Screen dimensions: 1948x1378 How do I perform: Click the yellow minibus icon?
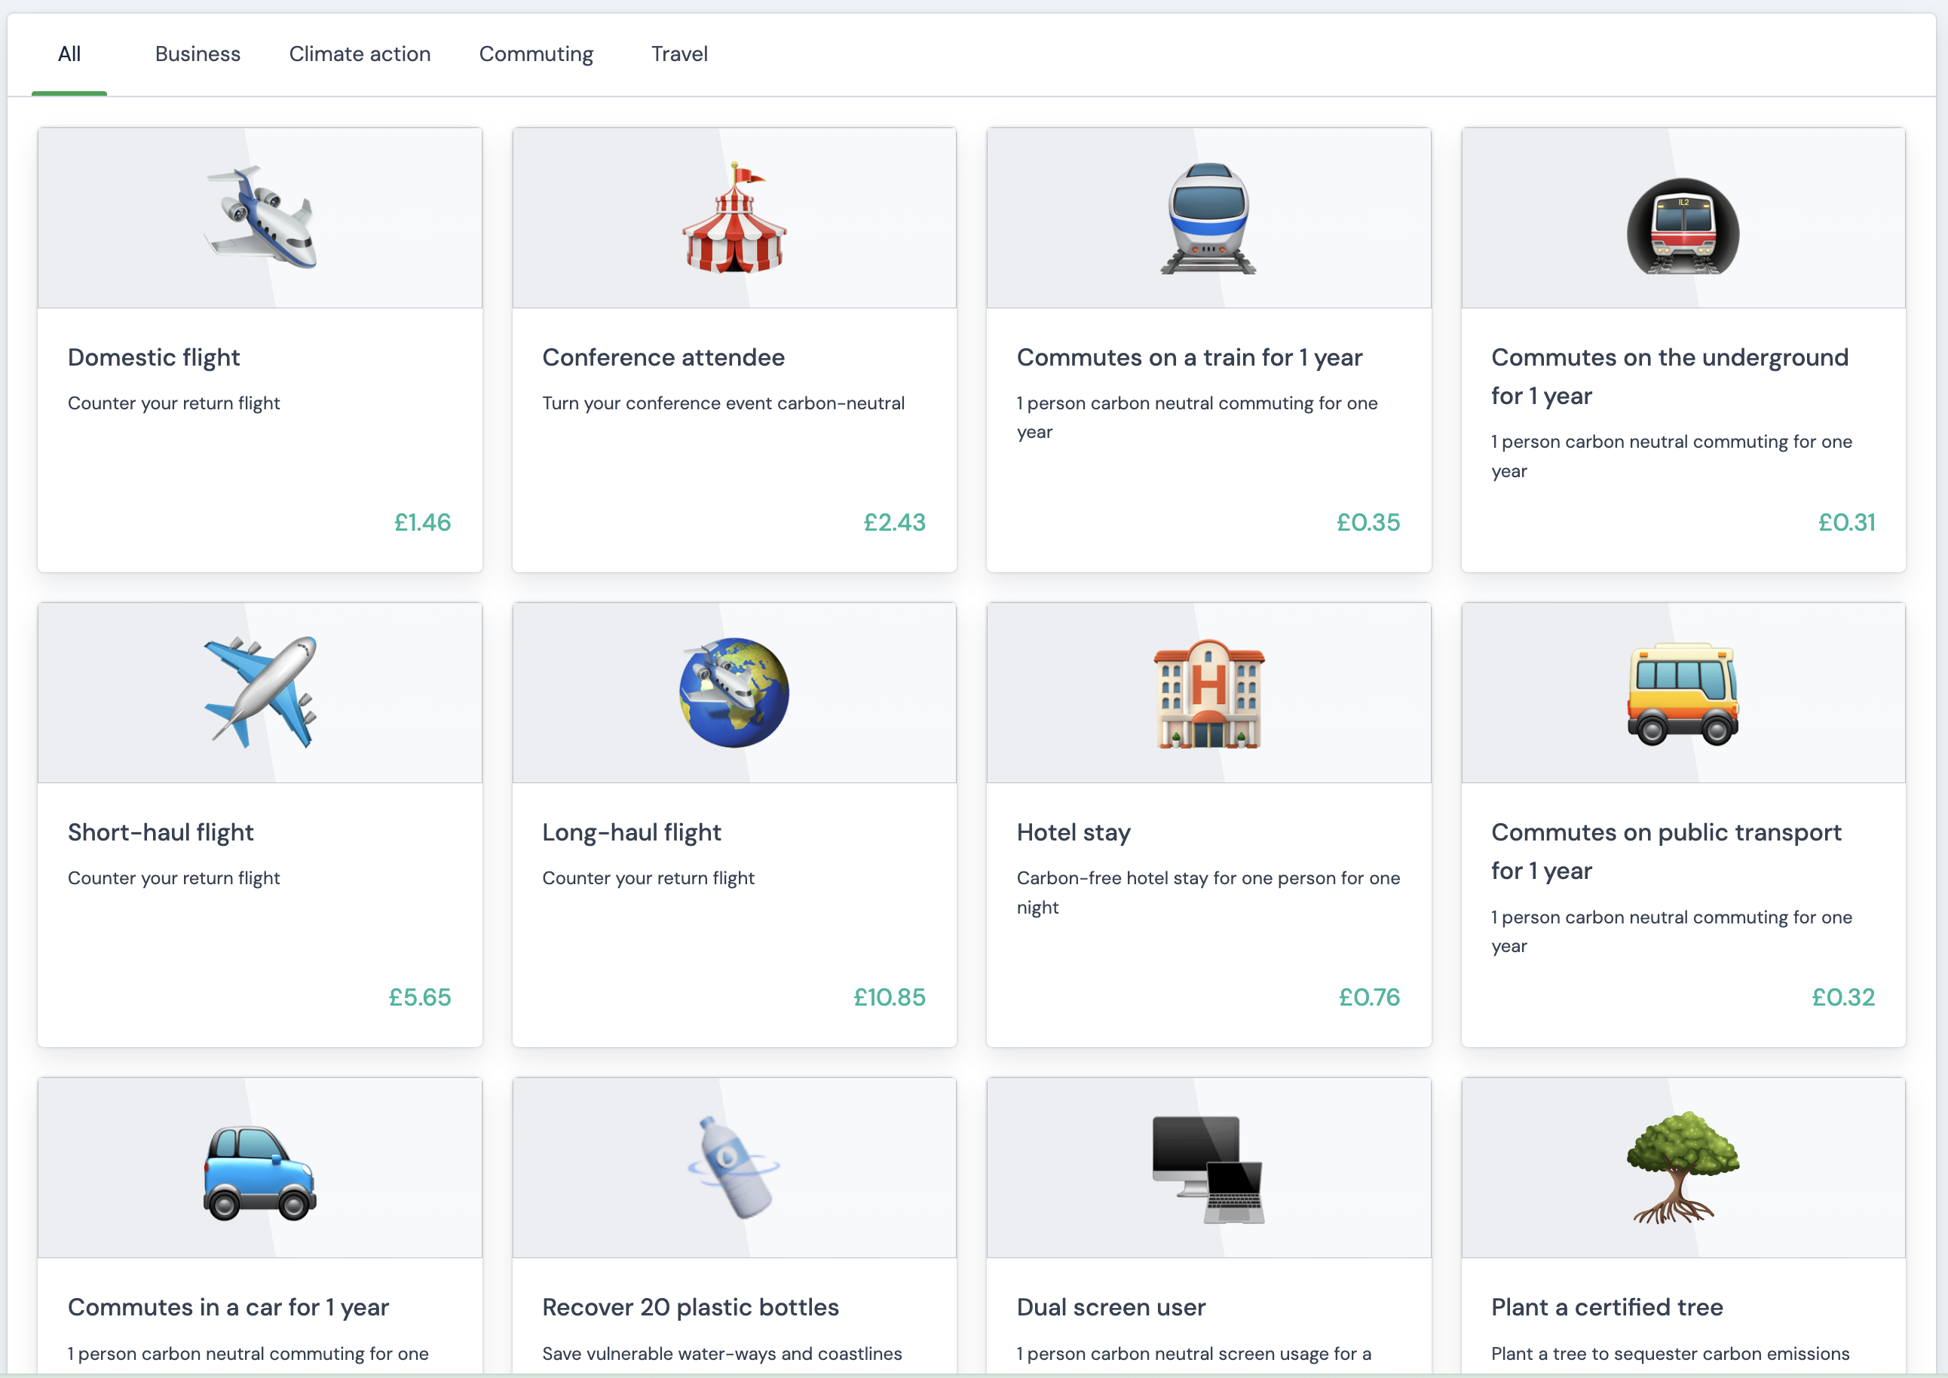(x=1683, y=694)
